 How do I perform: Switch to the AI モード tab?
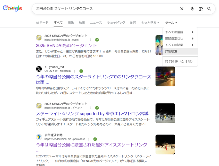(x=42, y=23)
